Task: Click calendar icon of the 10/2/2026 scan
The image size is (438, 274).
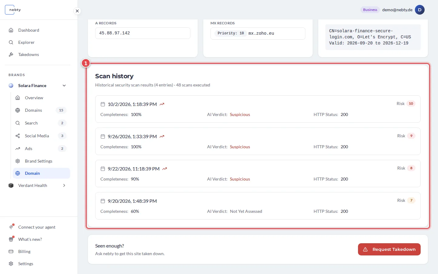Action: pos(103,104)
